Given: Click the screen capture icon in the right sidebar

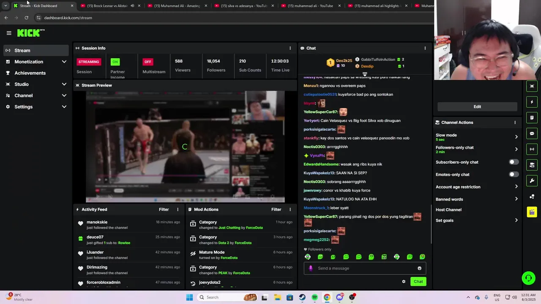Looking at the screenshot, I should (532, 86).
